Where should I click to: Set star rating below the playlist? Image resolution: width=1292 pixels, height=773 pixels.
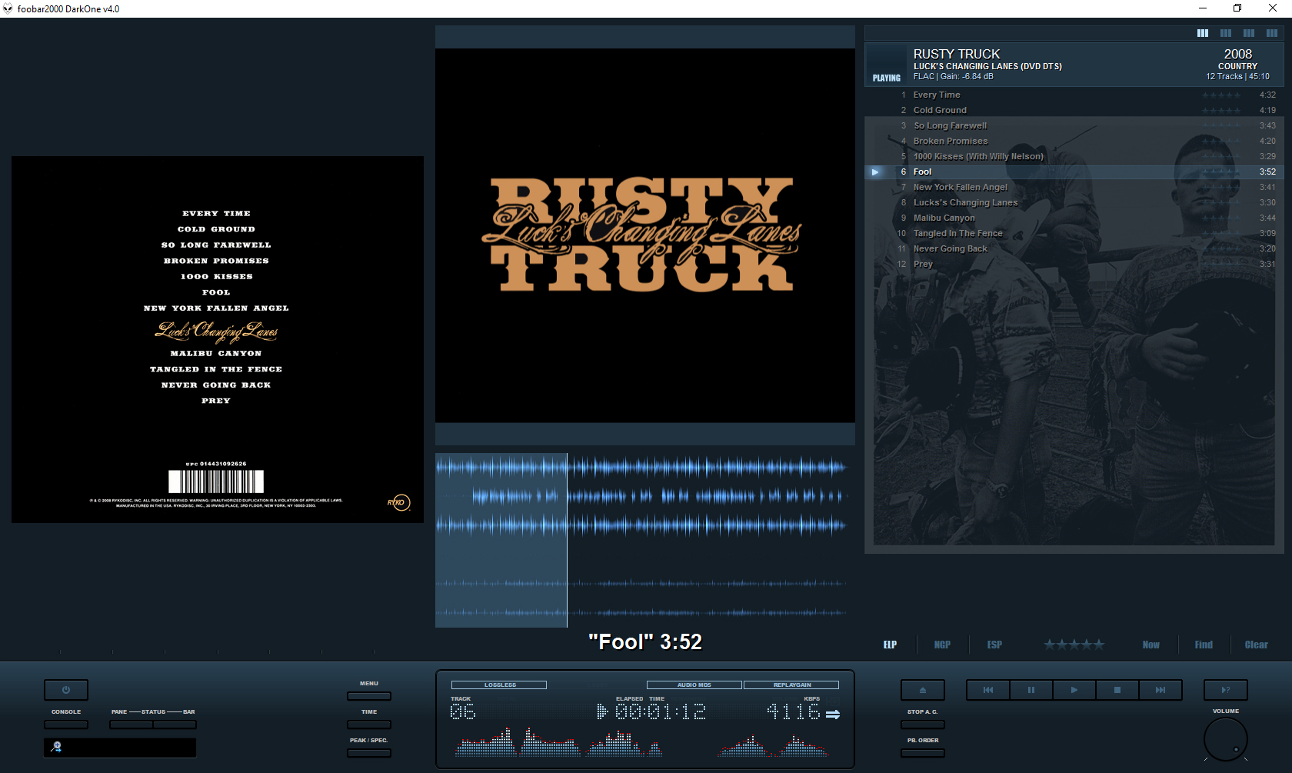click(1074, 645)
